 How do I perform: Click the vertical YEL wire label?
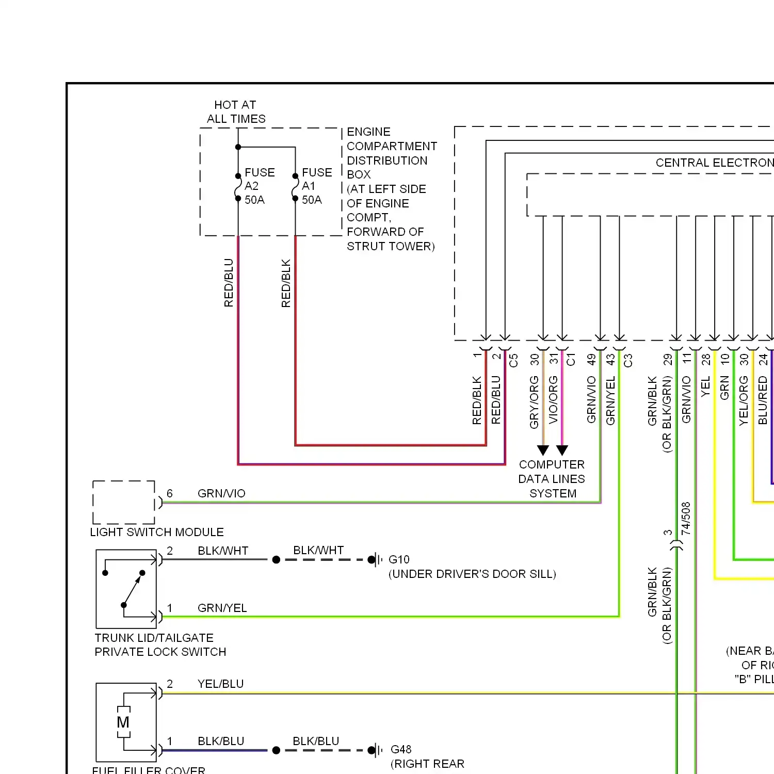coord(705,387)
